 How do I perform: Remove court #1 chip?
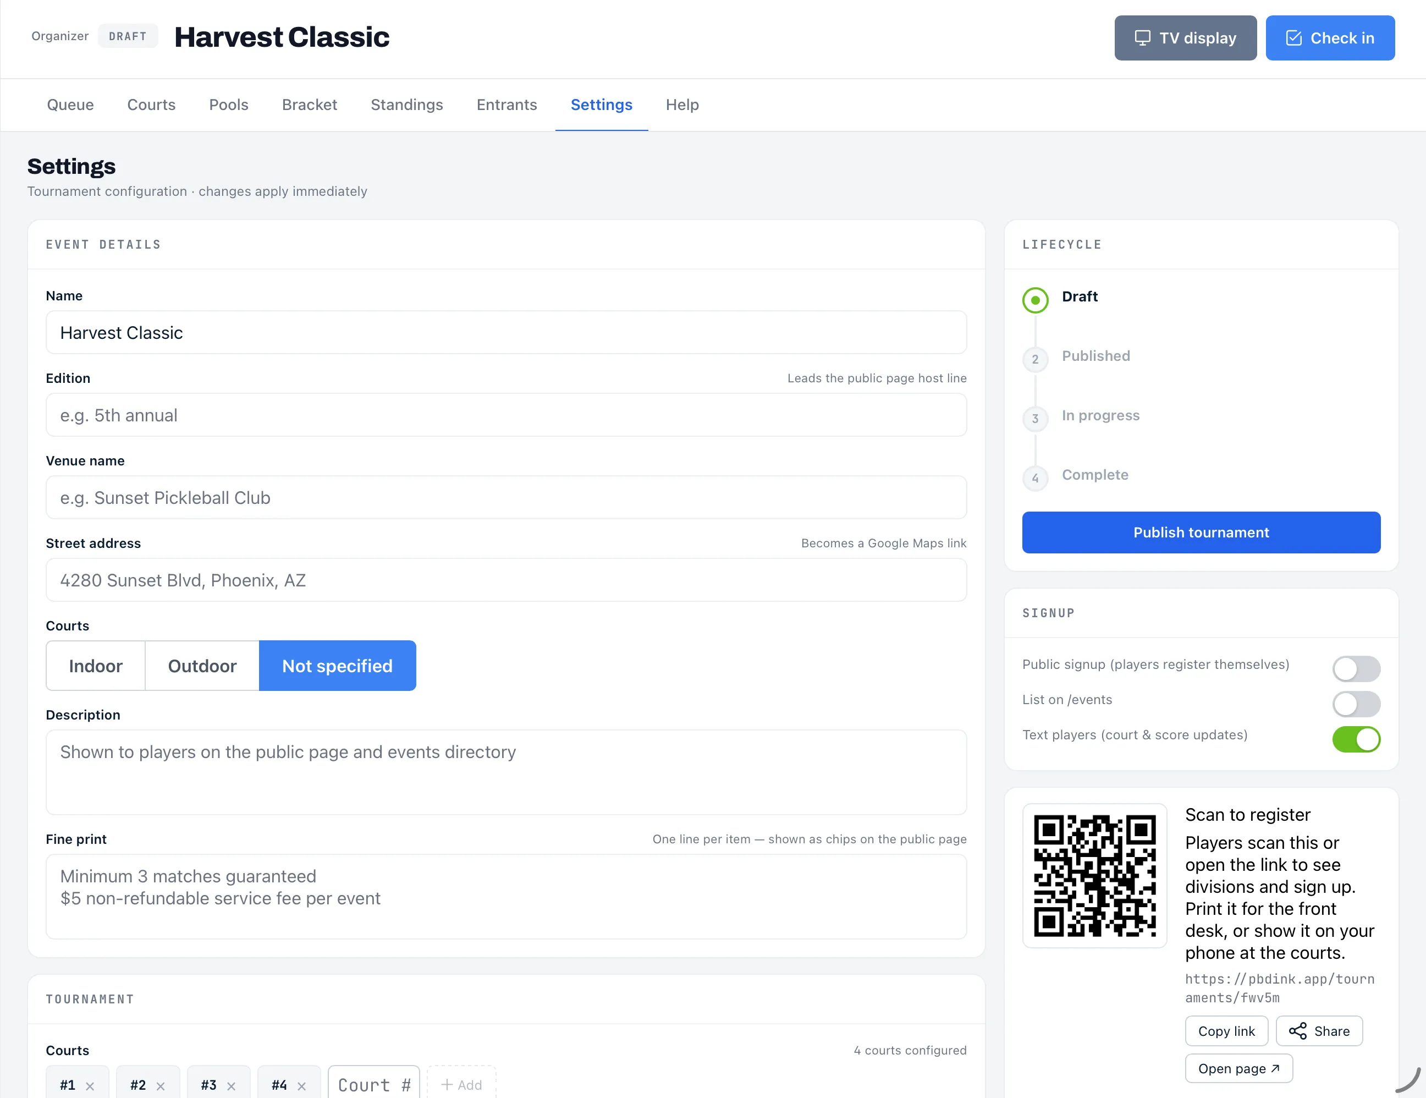[90, 1085]
